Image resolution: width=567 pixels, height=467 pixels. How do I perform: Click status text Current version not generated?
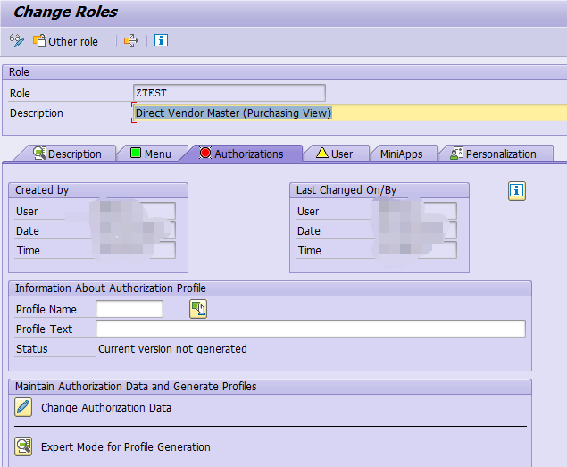[172, 349]
